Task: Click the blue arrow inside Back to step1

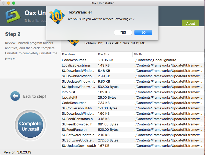Action: pos(15,96)
